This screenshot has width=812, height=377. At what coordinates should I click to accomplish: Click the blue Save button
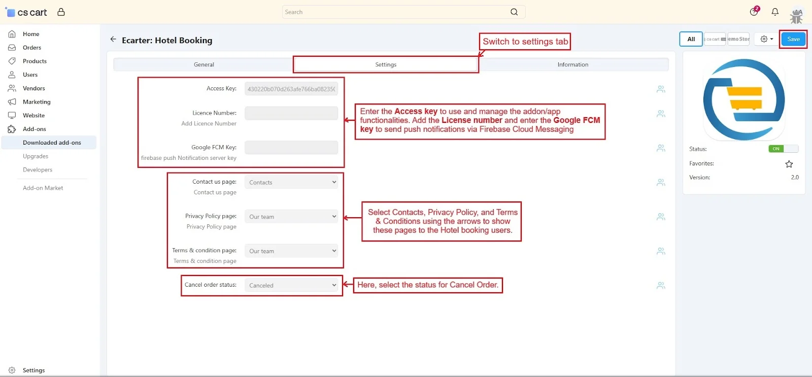click(x=793, y=39)
